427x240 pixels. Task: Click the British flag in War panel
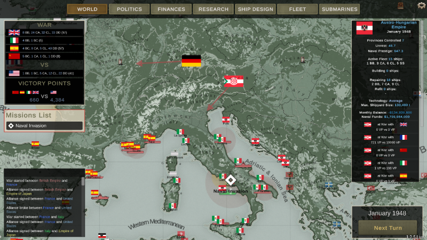pyautogui.click(x=14, y=33)
